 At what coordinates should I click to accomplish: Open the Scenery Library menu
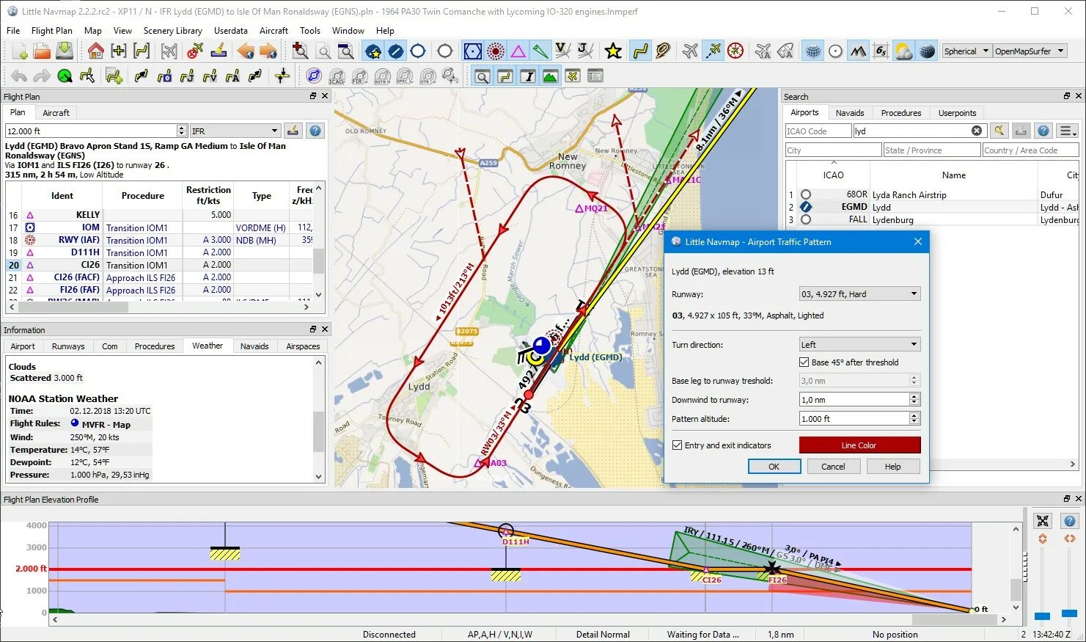click(x=172, y=31)
